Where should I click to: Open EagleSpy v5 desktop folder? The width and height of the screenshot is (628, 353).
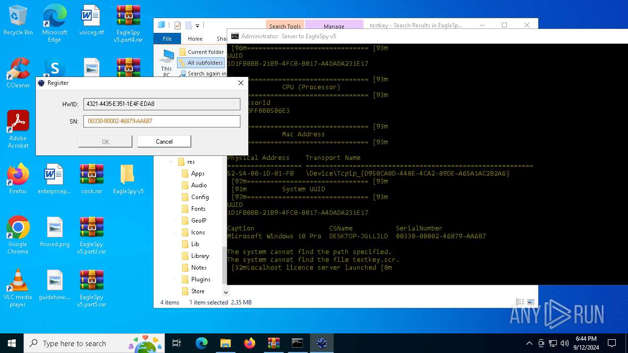pos(128,178)
